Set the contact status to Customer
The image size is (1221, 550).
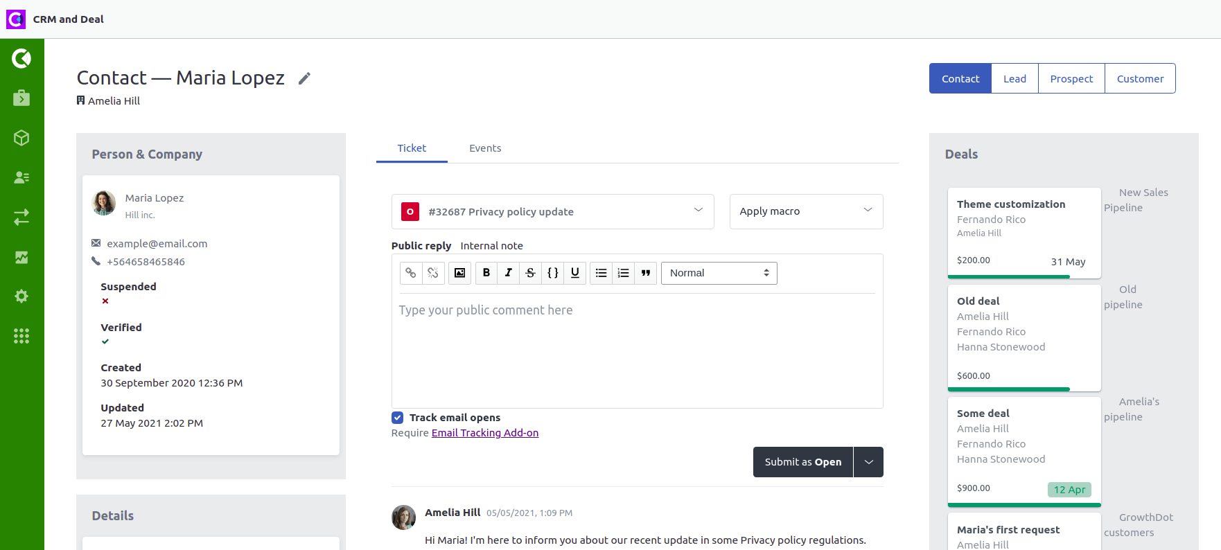tap(1140, 79)
